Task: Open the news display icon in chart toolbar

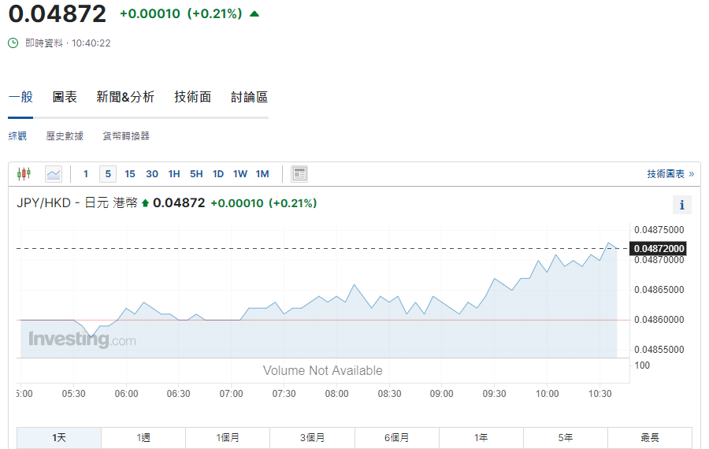Action: point(299,174)
